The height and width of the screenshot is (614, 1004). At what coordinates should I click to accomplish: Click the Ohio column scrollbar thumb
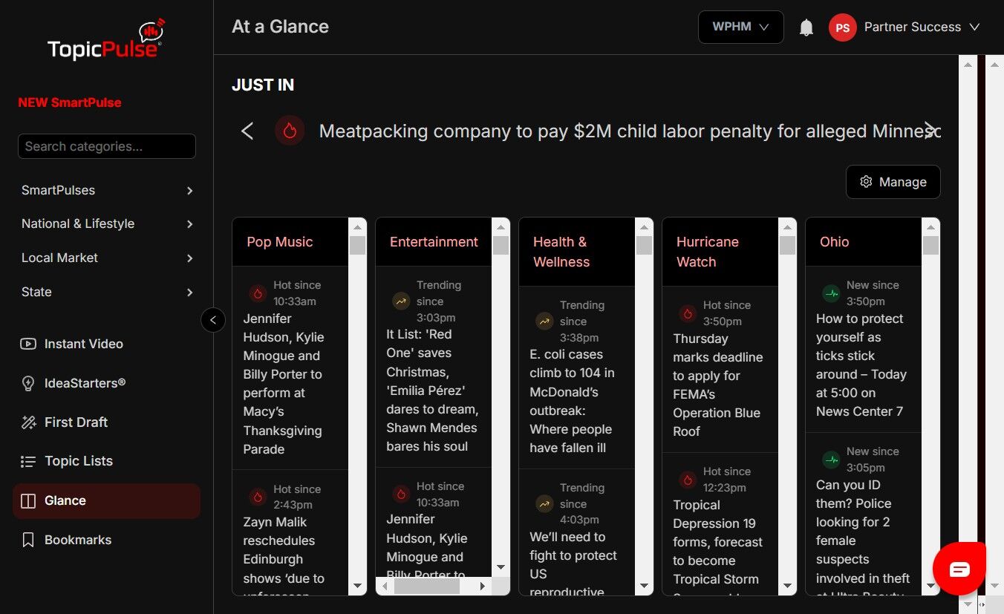coord(930,245)
